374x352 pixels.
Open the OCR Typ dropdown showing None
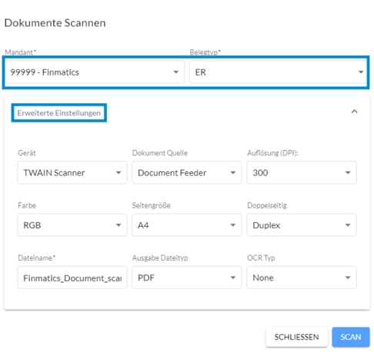pos(302,277)
